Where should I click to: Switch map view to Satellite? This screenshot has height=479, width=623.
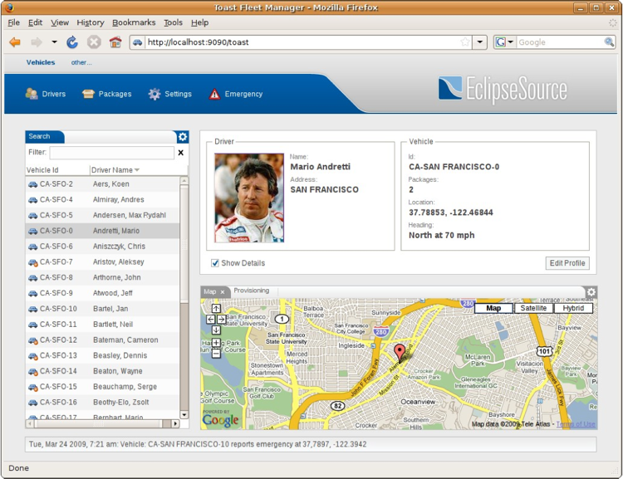point(533,308)
